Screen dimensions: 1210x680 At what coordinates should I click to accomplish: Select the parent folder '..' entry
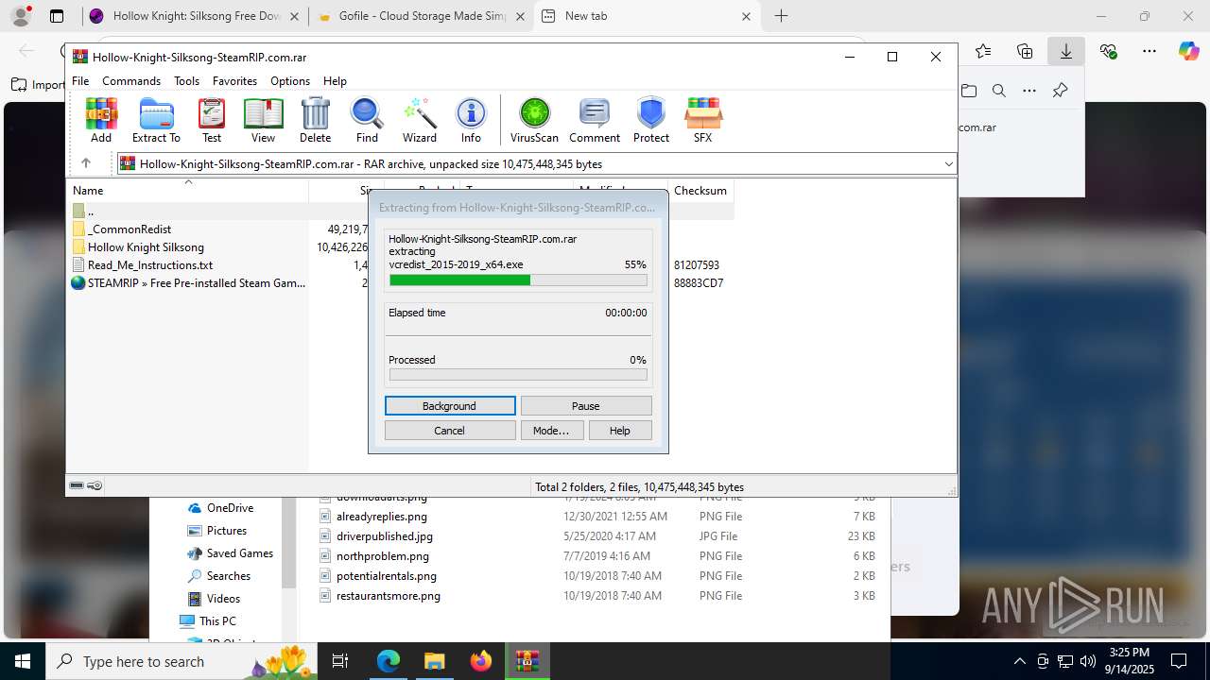point(90,212)
